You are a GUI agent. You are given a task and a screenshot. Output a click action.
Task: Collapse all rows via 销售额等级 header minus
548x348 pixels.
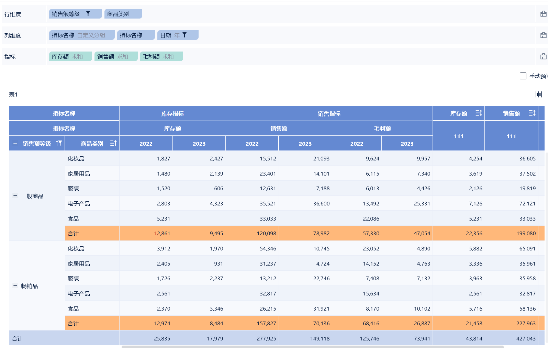click(x=15, y=143)
